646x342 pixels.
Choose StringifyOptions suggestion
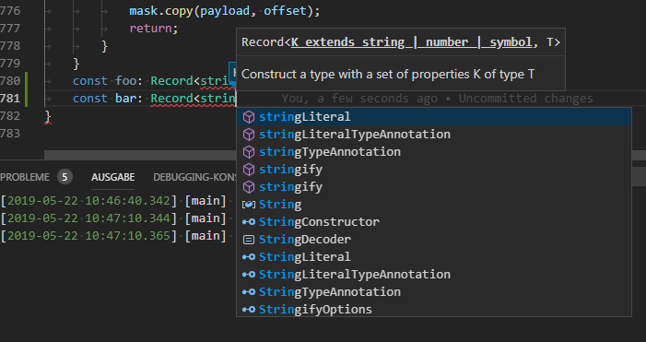tap(434, 310)
